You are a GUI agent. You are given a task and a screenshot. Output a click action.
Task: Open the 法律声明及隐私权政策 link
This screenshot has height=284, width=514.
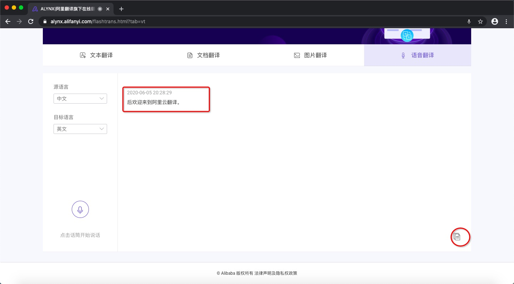tap(276, 273)
